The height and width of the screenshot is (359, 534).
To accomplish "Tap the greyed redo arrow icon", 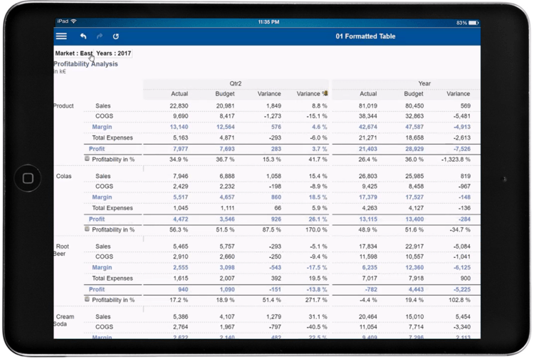I will point(100,36).
